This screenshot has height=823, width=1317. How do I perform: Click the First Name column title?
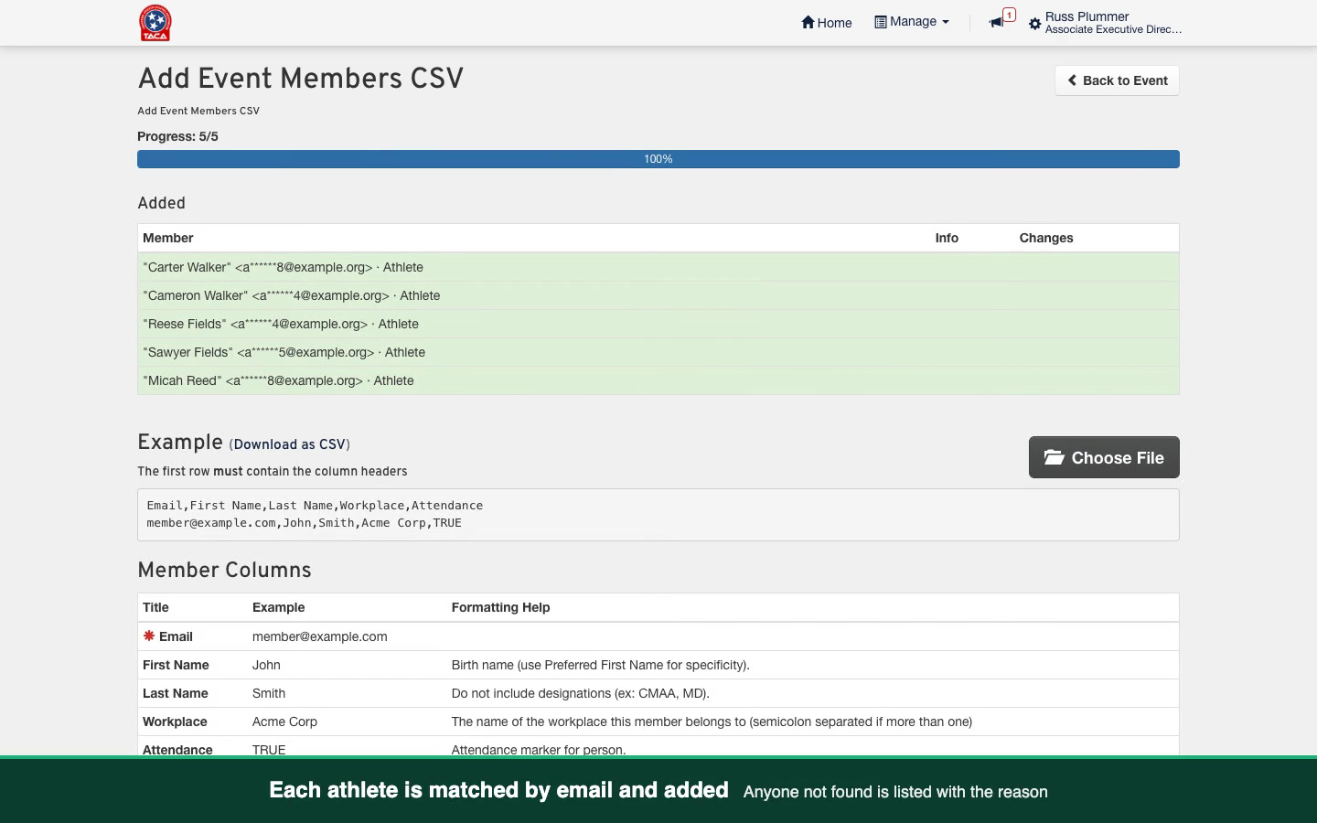176,665
